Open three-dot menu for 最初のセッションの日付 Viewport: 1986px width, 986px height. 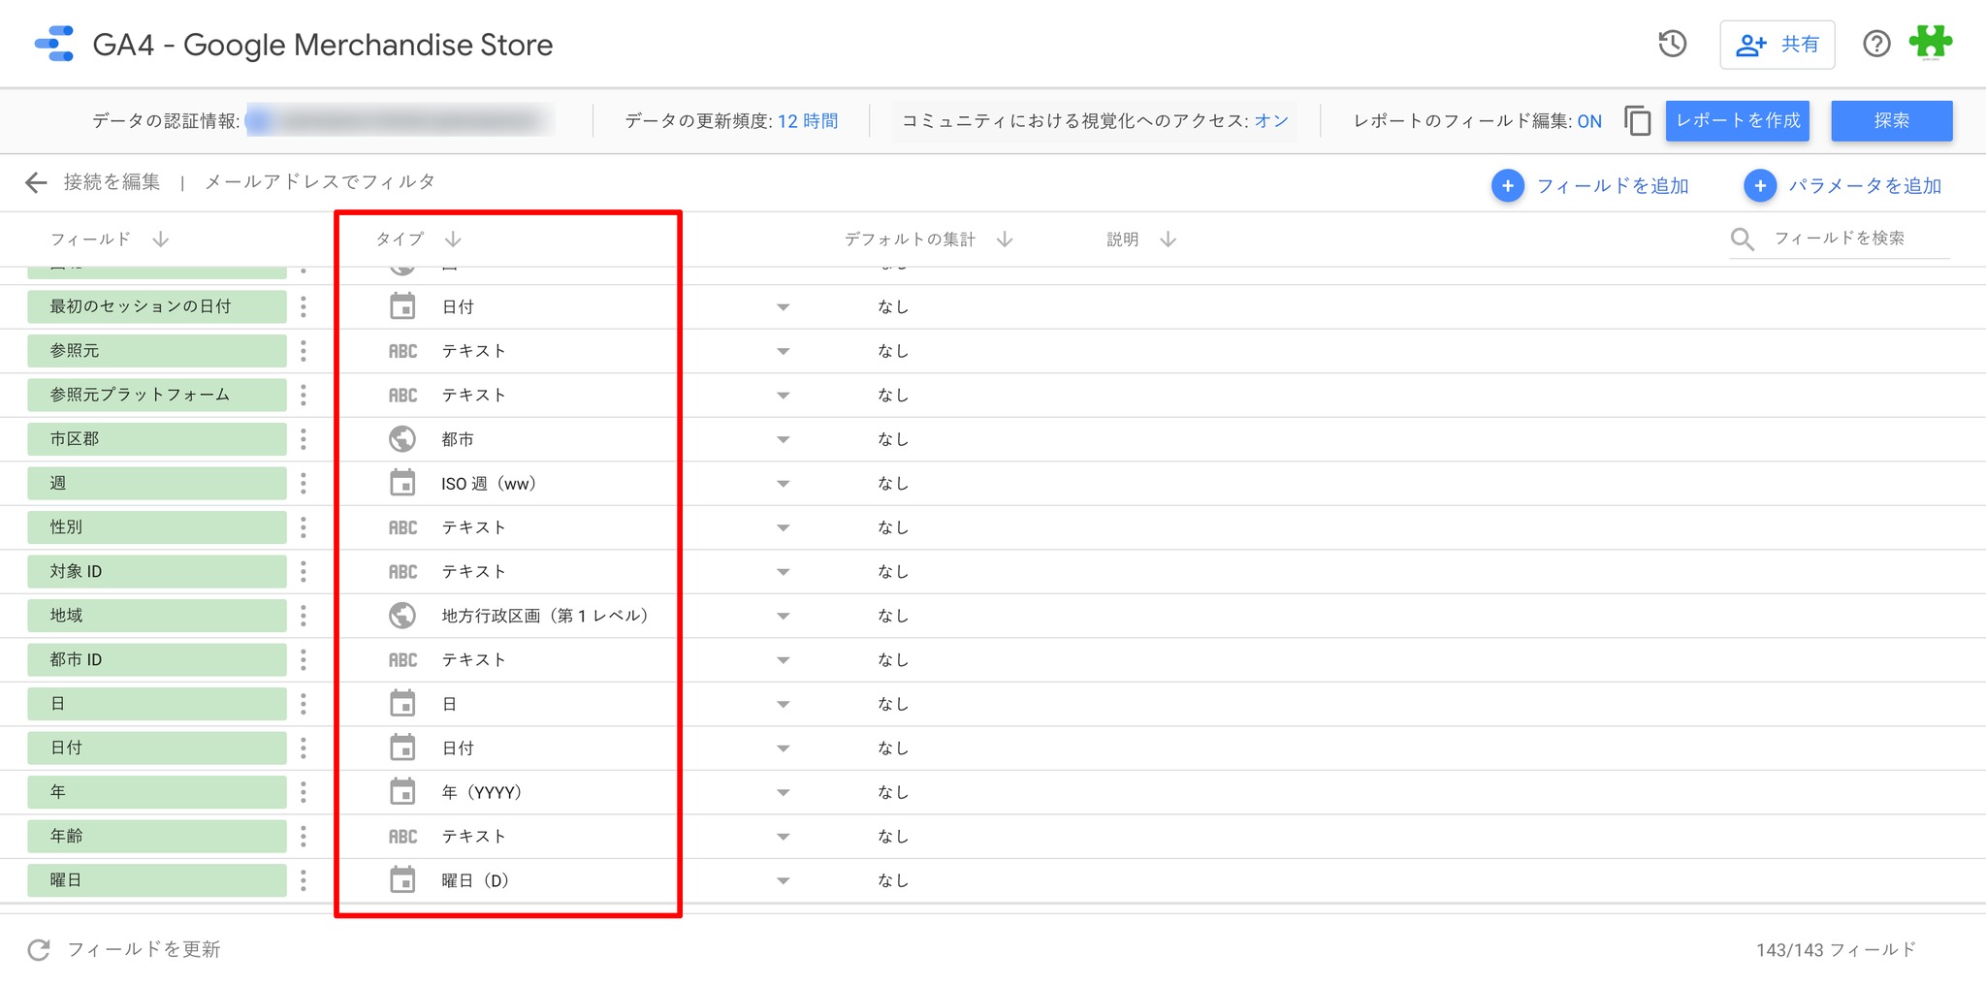(x=304, y=306)
